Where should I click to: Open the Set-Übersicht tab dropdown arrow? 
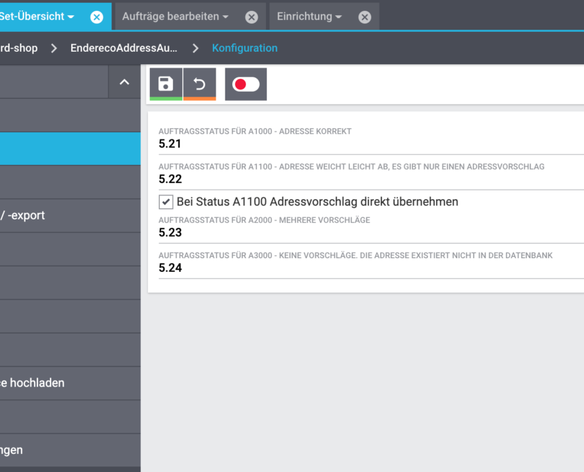pyautogui.click(x=70, y=17)
